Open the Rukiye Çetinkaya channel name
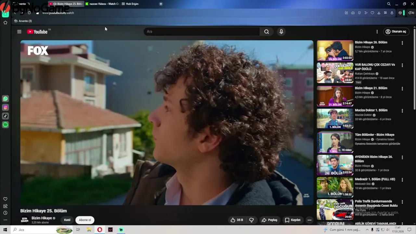Viewport: 416px width, 234px height. coord(365,74)
